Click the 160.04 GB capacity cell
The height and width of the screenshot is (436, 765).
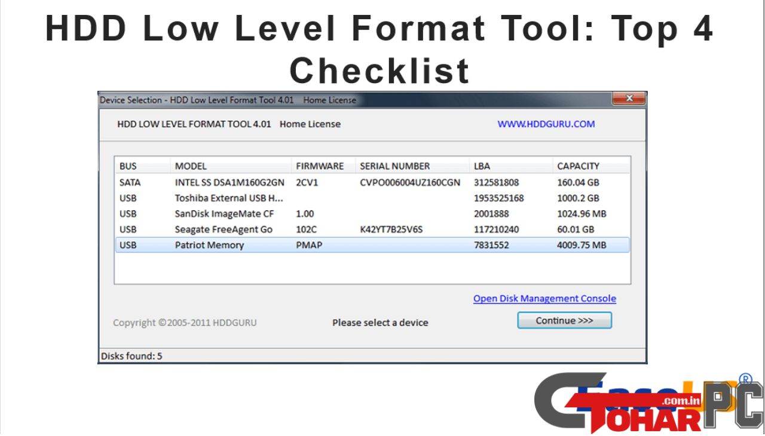click(578, 182)
